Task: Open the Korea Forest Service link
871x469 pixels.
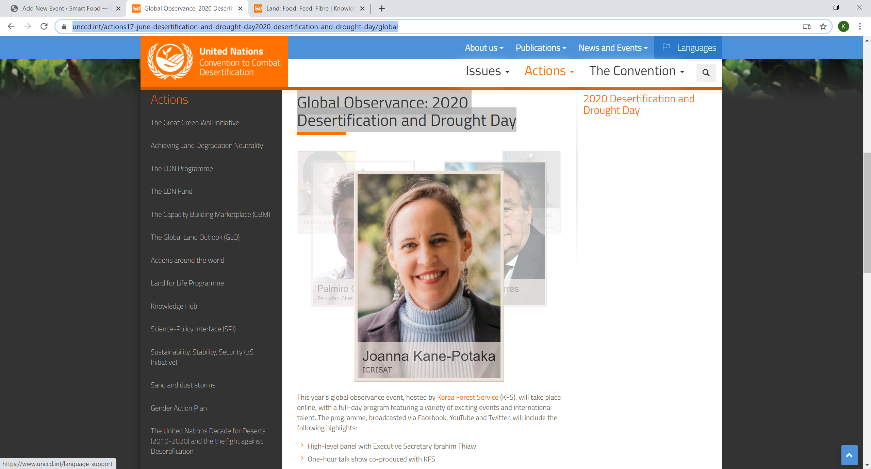Action: 467,397
